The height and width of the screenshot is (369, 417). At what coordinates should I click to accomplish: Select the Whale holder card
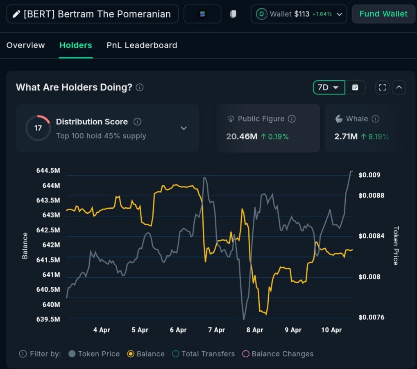[x=365, y=128]
